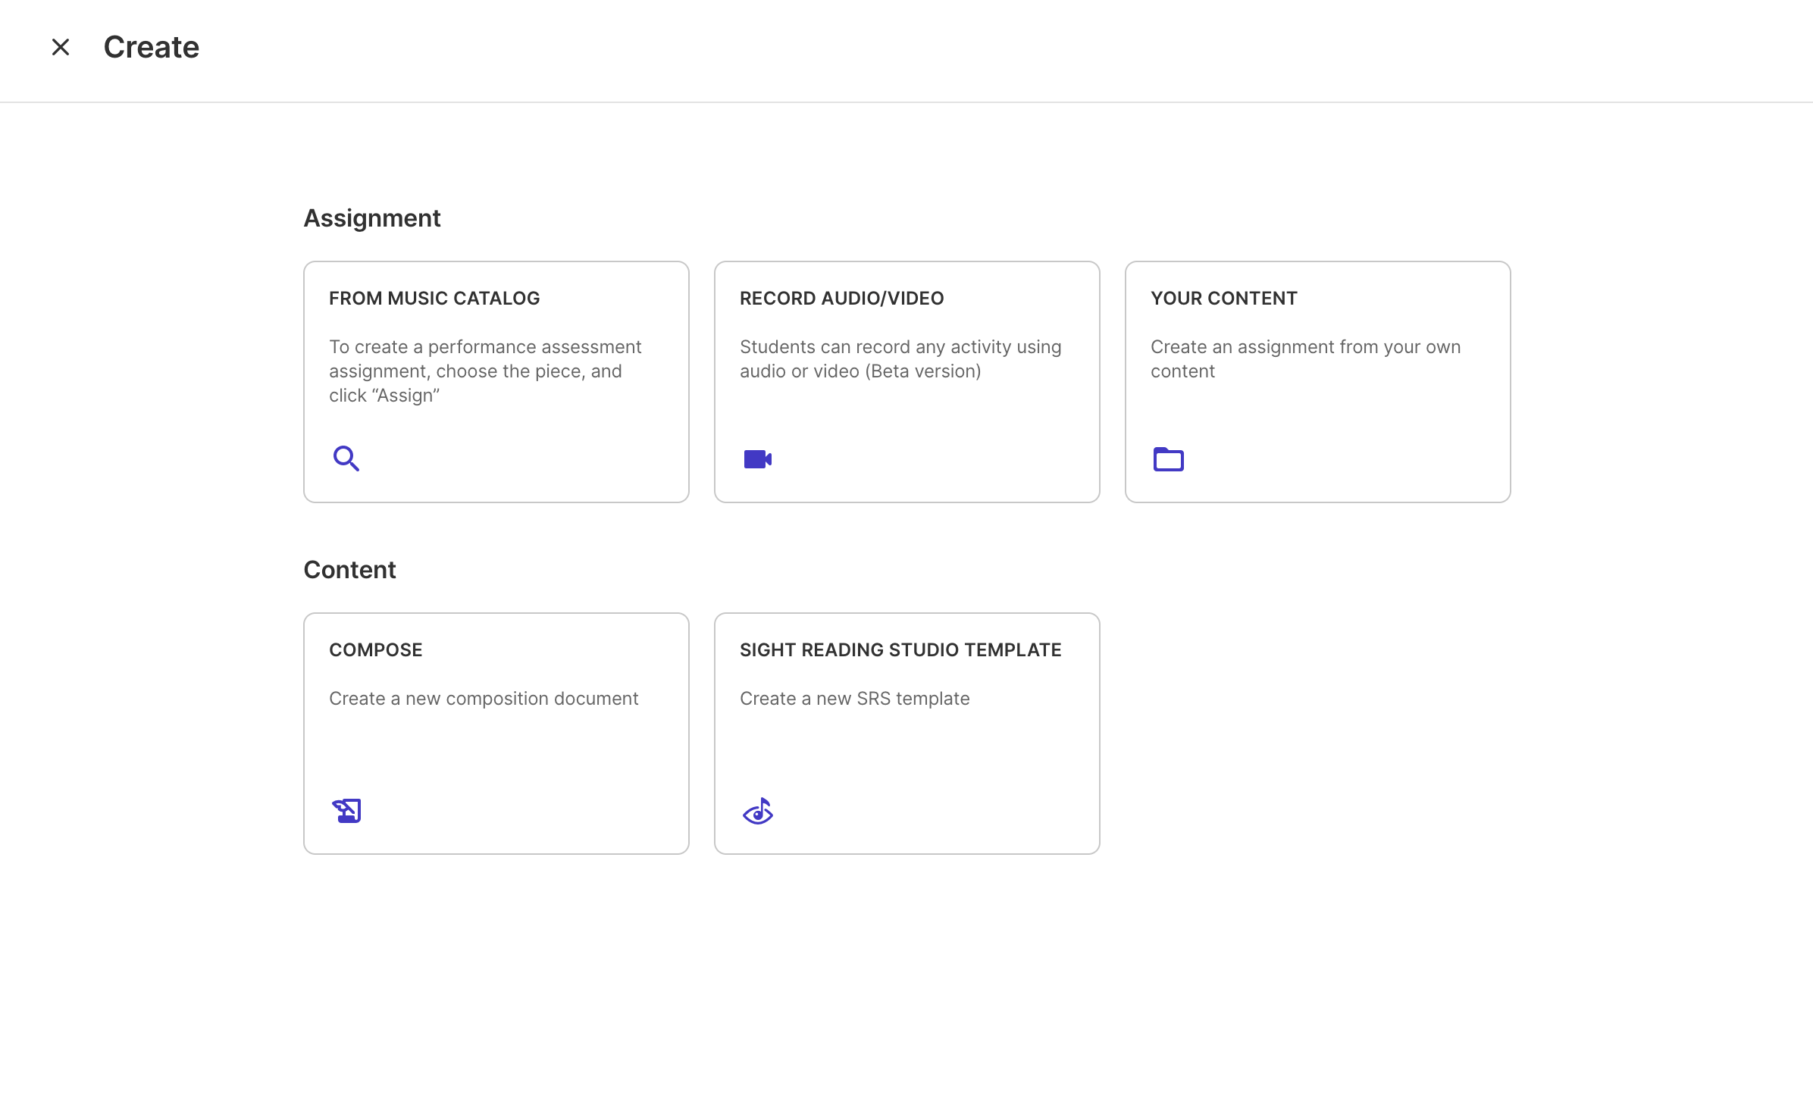Close the Create dialog with X

click(61, 47)
